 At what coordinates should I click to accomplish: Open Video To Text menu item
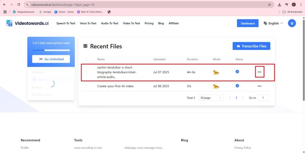[131, 23]
